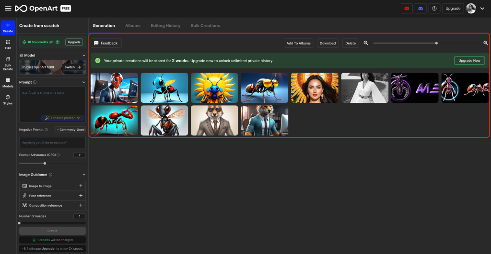This screenshot has width=491, height=254.
Task: Open Styles in the left sidebar
Action: point(8,99)
